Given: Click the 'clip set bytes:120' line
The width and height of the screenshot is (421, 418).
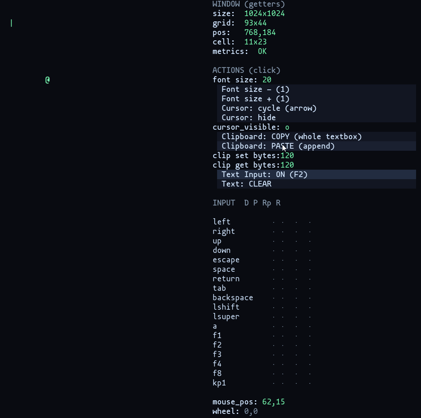Looking at the screenshot, I should pyautogui.click(x=253, y=156).
